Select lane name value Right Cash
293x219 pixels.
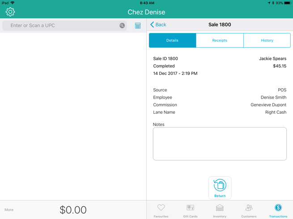[276, 112]
